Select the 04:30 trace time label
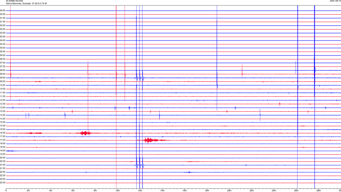Viewport: 341px width, 192px height. point(3,44)
